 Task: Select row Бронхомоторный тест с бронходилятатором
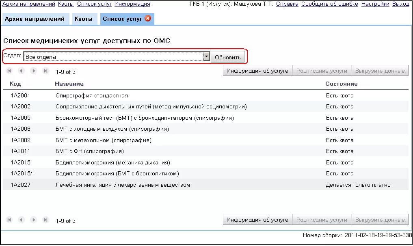[206, 118]
